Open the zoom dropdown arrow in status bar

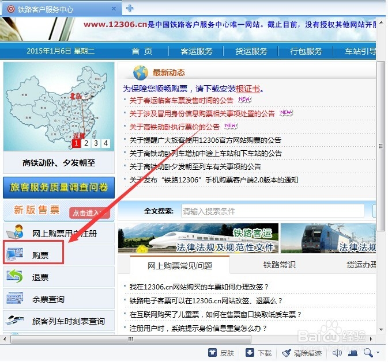[x=378, y=353]
